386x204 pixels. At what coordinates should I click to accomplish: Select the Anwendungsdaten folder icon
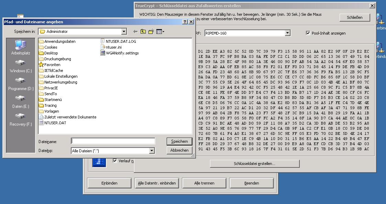(41, 41)
